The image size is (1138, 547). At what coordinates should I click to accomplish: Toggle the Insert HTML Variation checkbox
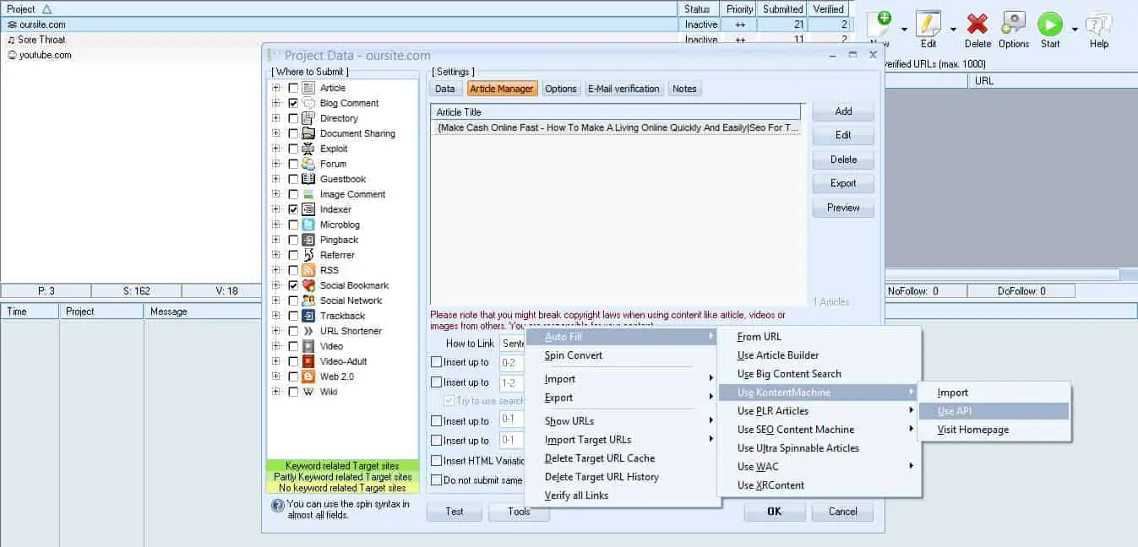click(437, 461)
